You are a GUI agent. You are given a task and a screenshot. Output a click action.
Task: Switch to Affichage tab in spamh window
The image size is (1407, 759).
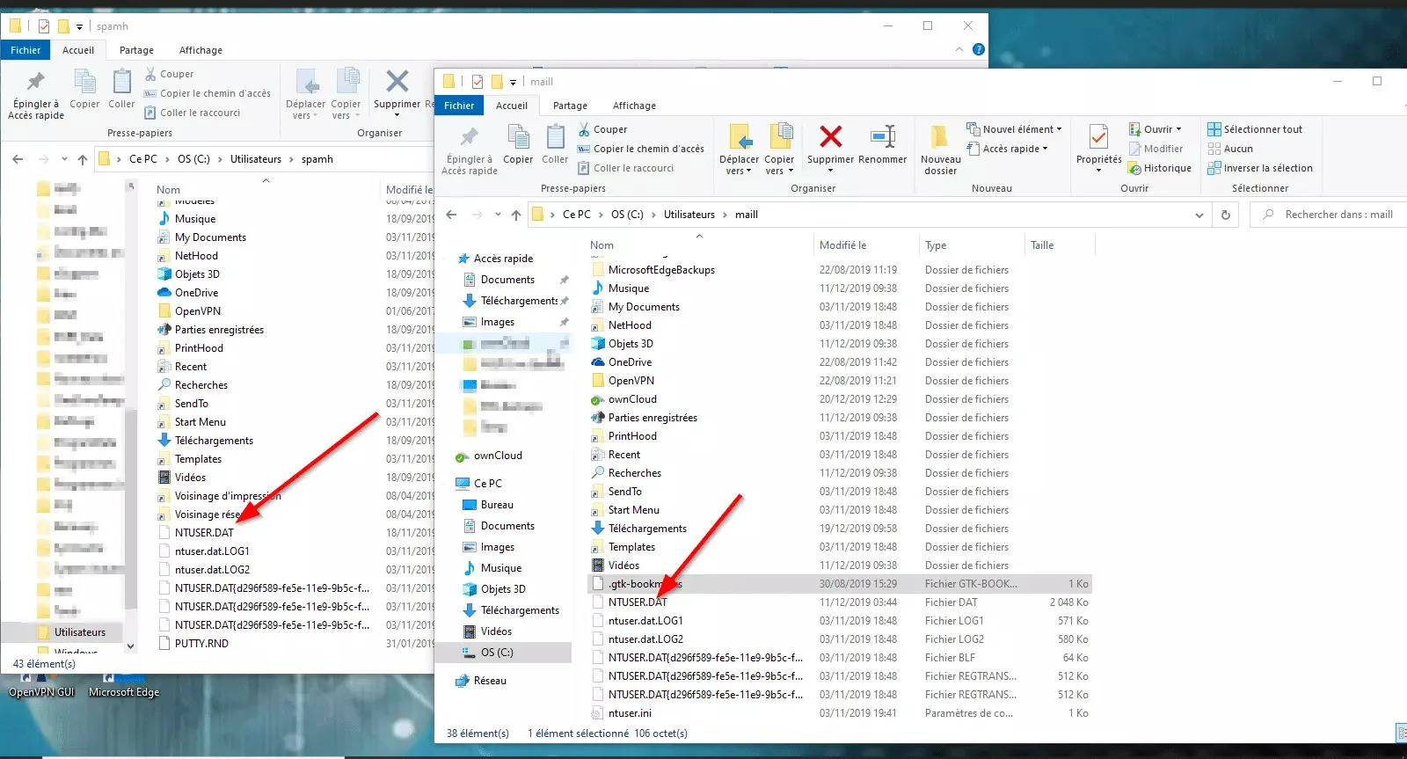tap(200, 50)
